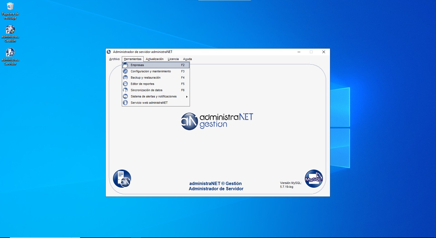Close the Administrador de servidor window
The image size is (436, 238).
tap(324, 52)
